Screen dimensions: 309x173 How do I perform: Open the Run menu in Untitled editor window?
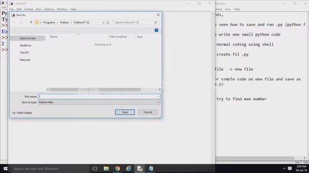(x=39, y=9)
